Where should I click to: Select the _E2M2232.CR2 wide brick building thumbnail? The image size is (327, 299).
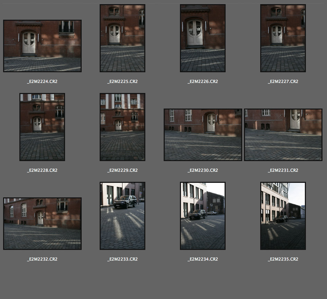click(42, 224)
